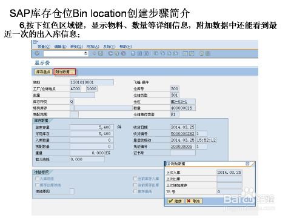
Task: Click the Print icon
Action: (133, 53)
